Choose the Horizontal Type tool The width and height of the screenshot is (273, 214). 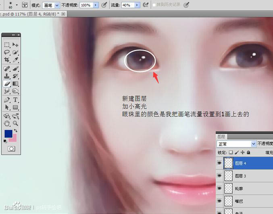pos(15,100)
